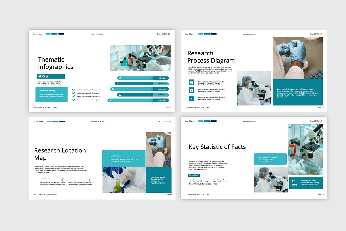Image resolution: width=346 pixels, height=231 pixels.
Task: Select the tall microscope photo on Key Statistic slide
Action: coord(305,150)
